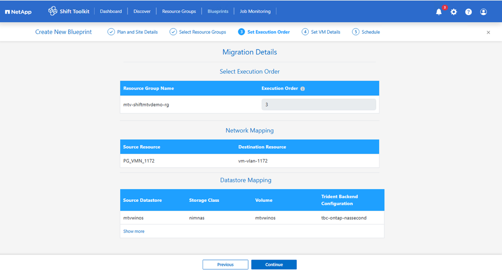This screenshot has width=502, height=273.
Task: Jump to the Schedule step
Action: 365,32
